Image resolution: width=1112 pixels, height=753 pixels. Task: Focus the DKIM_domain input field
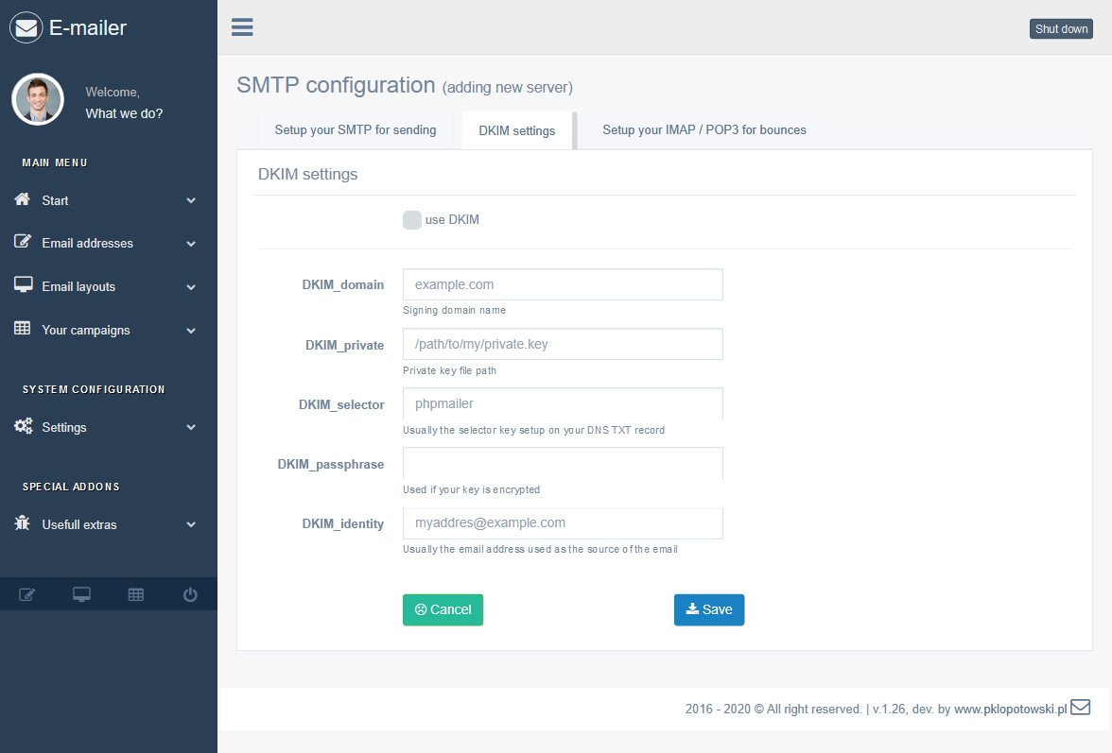[x=564, y=284]
